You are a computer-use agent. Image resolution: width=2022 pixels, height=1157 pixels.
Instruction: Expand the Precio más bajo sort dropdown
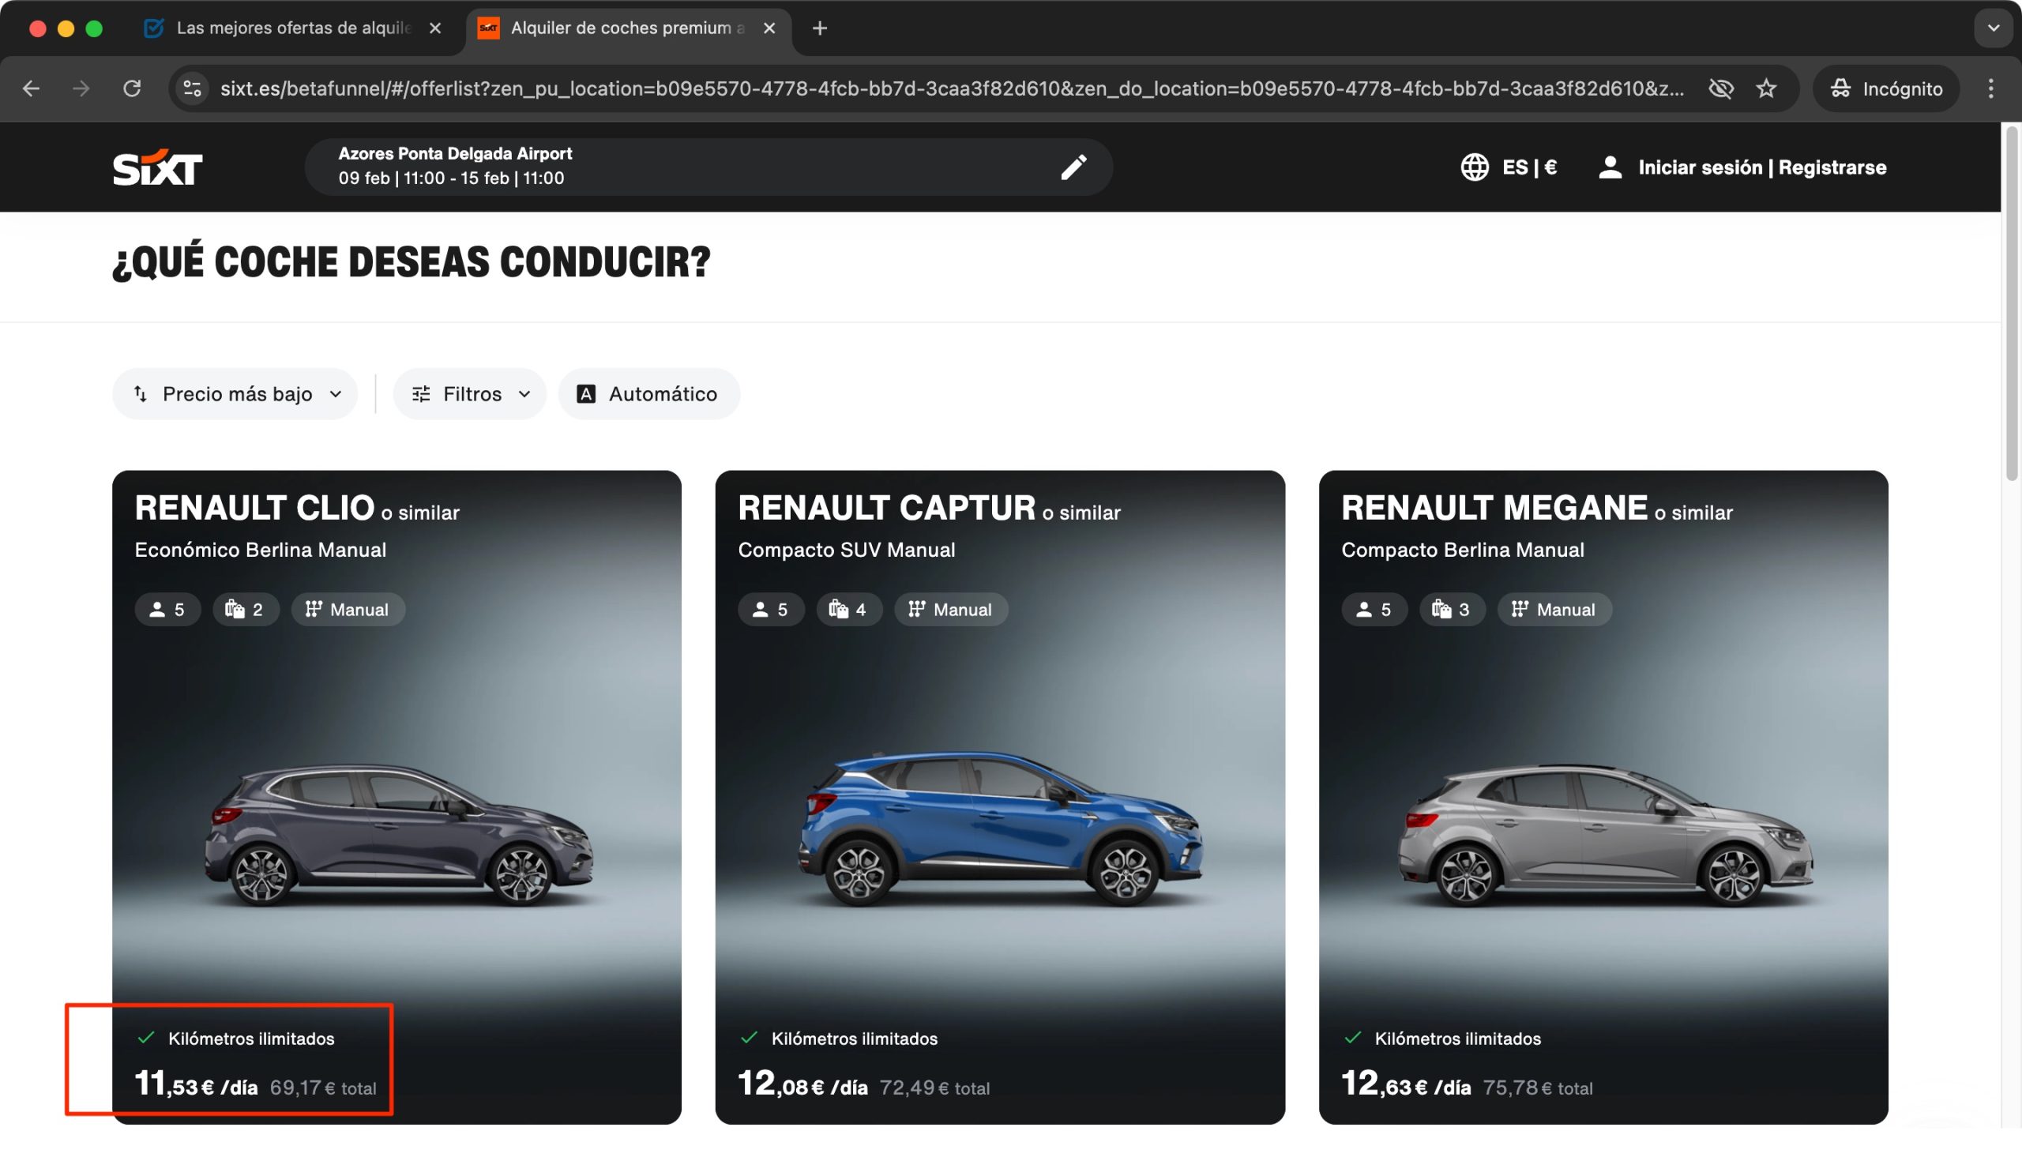pos(235,394)
